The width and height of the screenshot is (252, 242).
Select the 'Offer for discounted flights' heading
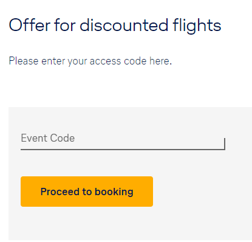[115, 26]
